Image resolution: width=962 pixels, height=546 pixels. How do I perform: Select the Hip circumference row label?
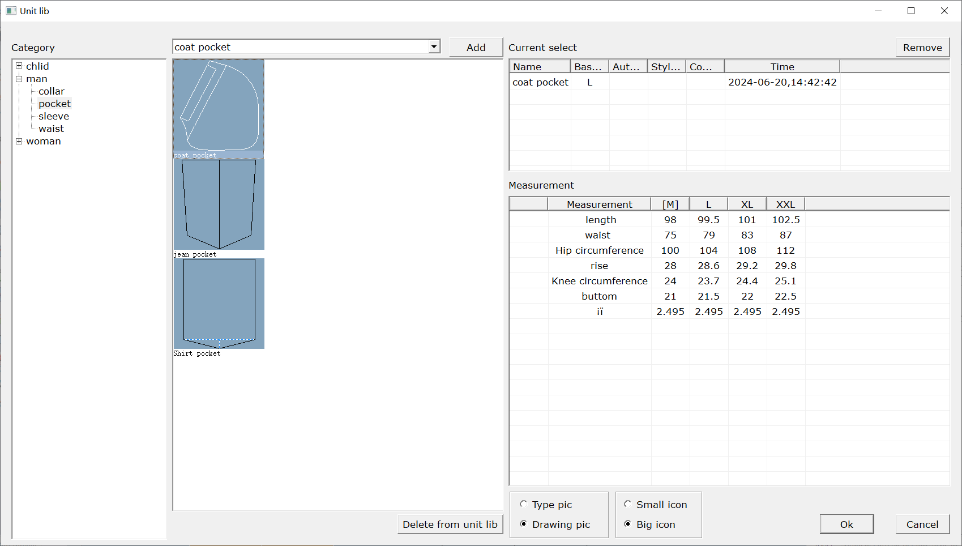[600, 250]
